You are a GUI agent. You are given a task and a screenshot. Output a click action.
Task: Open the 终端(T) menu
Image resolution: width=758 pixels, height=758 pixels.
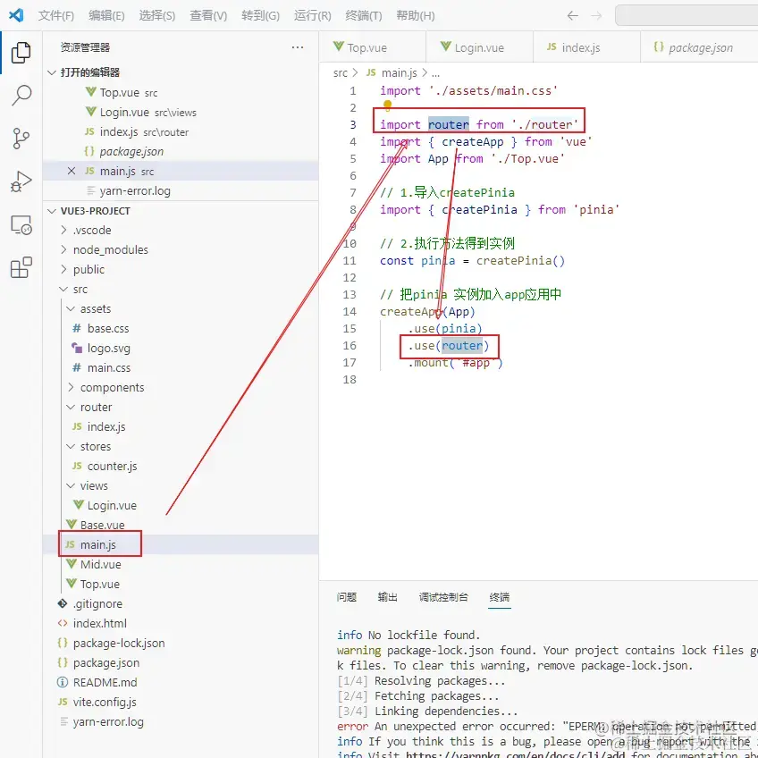[x=364, y=16]
